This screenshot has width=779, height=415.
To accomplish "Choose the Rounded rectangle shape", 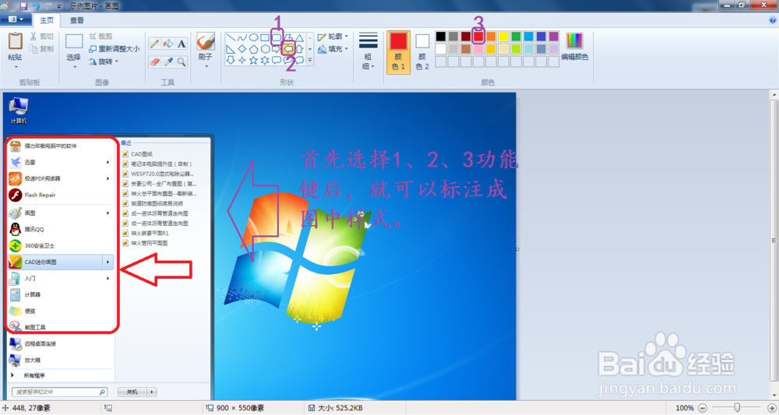I will coord(277,37).
